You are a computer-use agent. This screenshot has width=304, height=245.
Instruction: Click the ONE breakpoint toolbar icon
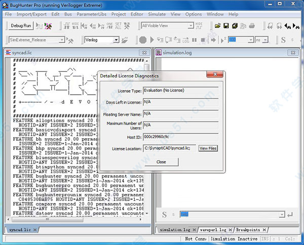pyautogui.click(x=109, y=26)
